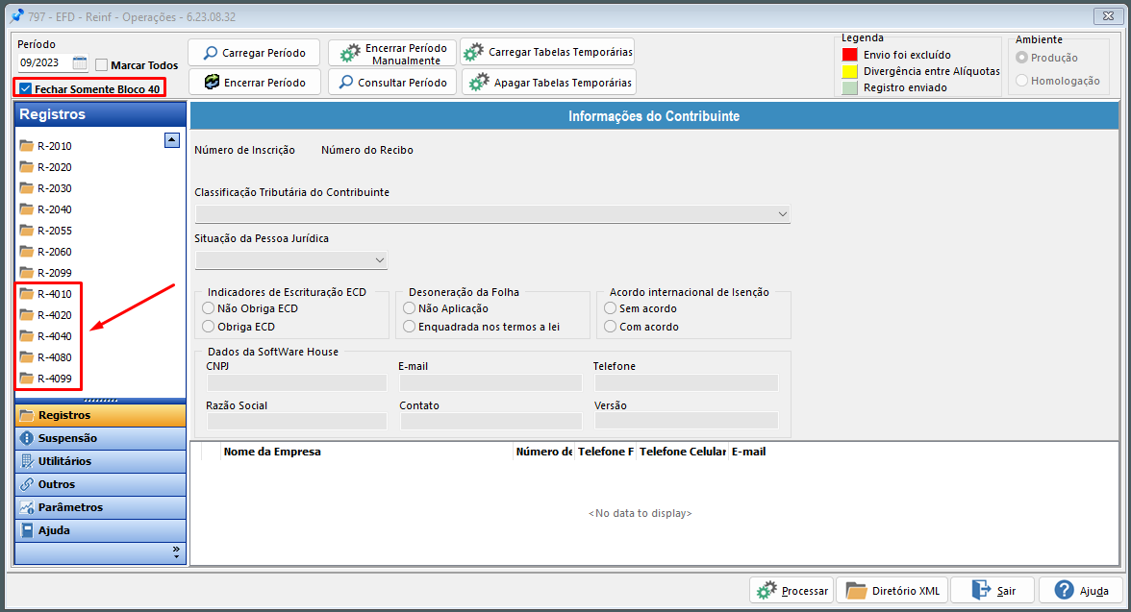Viewport: 1131px width, 612px height.
Task: Open the calendar picker beside Período
Action: coord(79,62)
